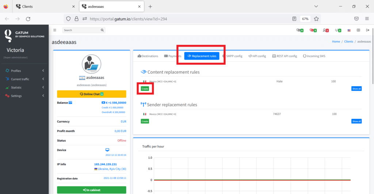The image size is (374, 194).
Task: Close the asdeeaaas browser tab
Action: (139, 7)
